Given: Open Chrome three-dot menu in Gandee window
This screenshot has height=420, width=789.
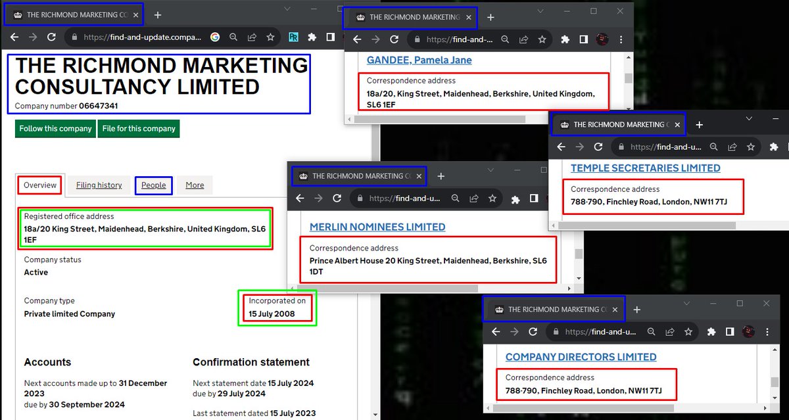Looking at the screenshot, I should coord(621,39).
